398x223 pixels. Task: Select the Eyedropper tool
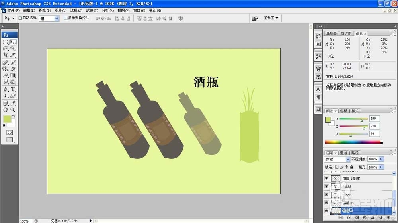tap(13, 103)
